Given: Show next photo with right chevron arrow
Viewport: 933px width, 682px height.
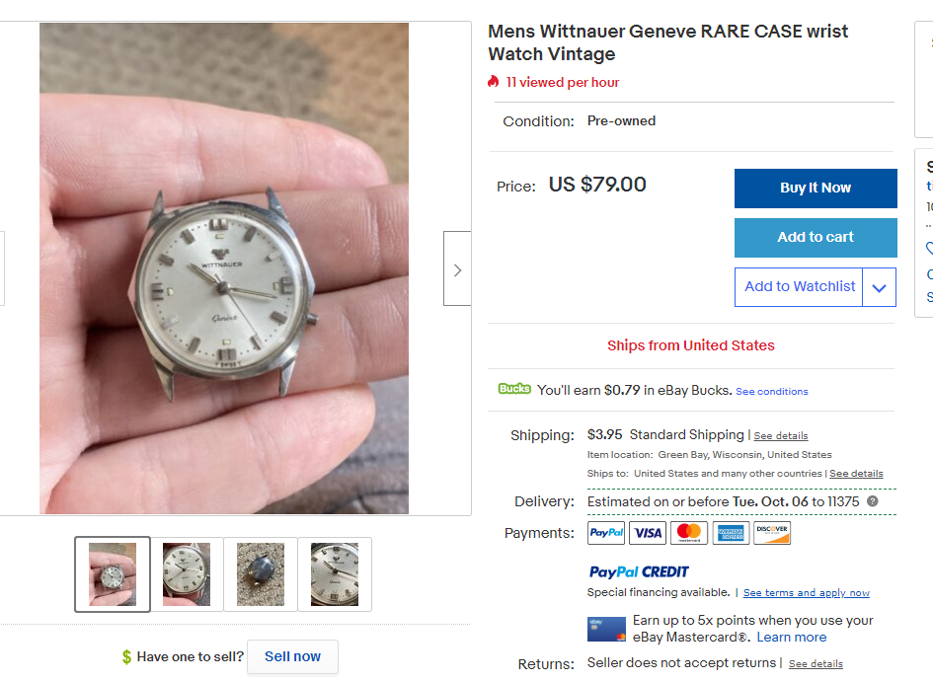Looking at the screenshot, I should (457, 268).
